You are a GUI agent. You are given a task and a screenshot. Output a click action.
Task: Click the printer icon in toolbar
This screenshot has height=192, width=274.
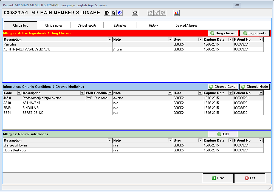[x=135, y=13]
